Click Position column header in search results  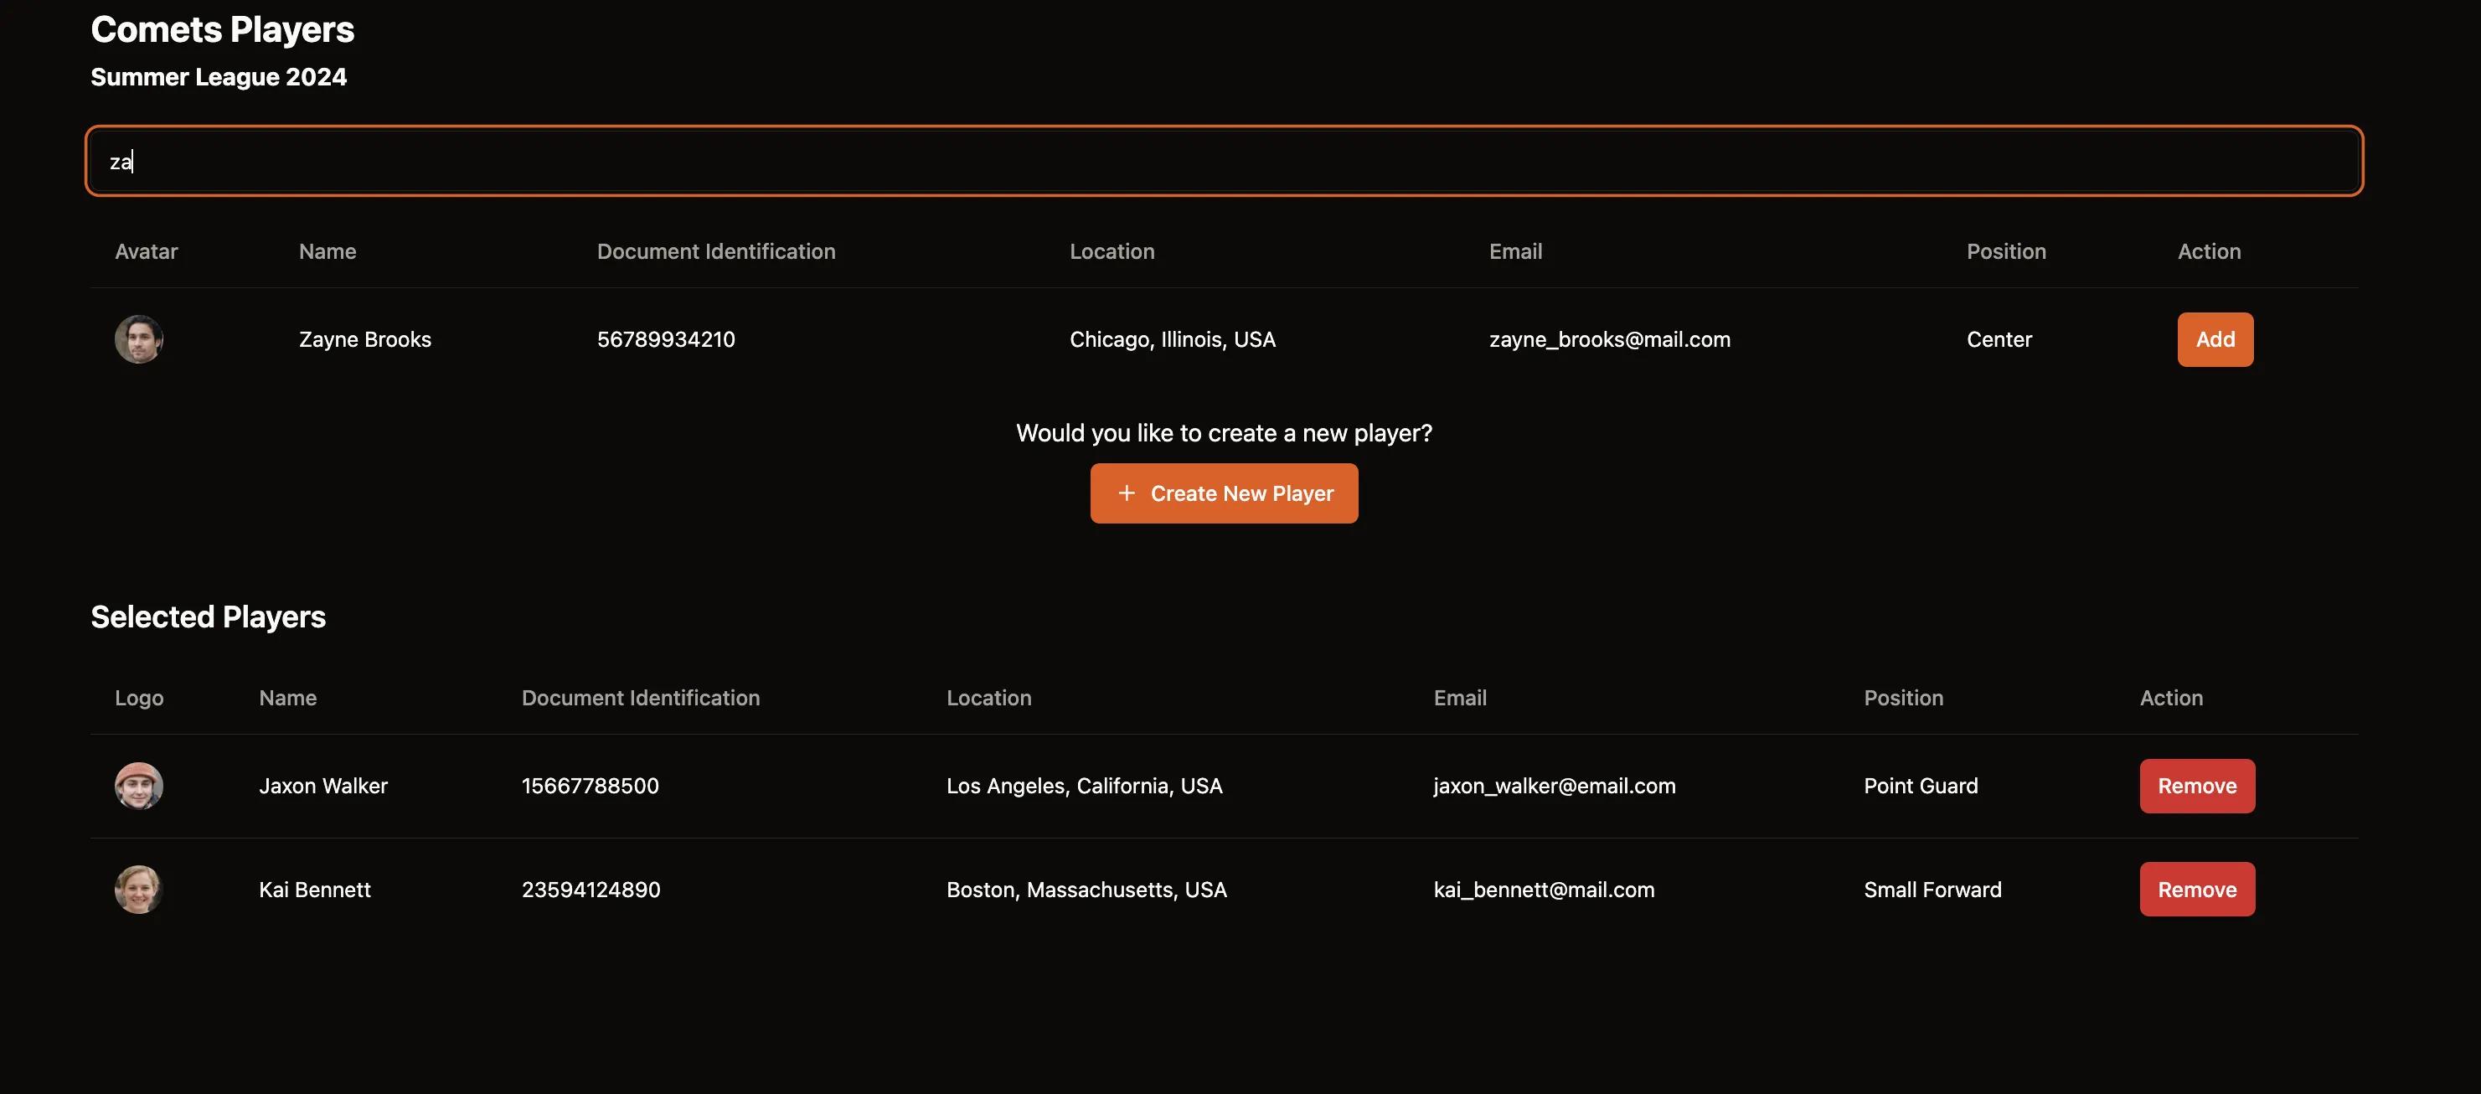tap(2006, 251)
